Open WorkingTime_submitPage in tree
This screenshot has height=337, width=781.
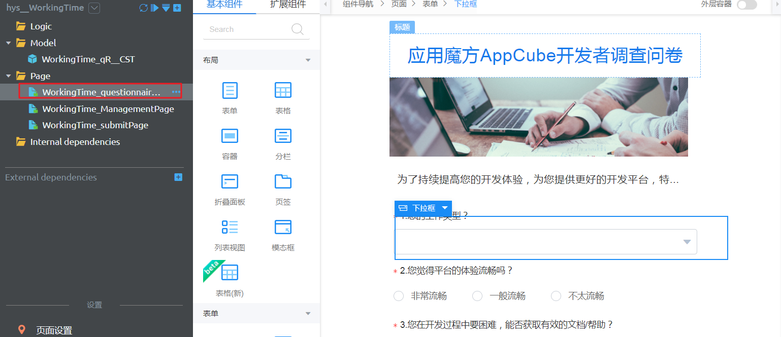coord(95,125)
